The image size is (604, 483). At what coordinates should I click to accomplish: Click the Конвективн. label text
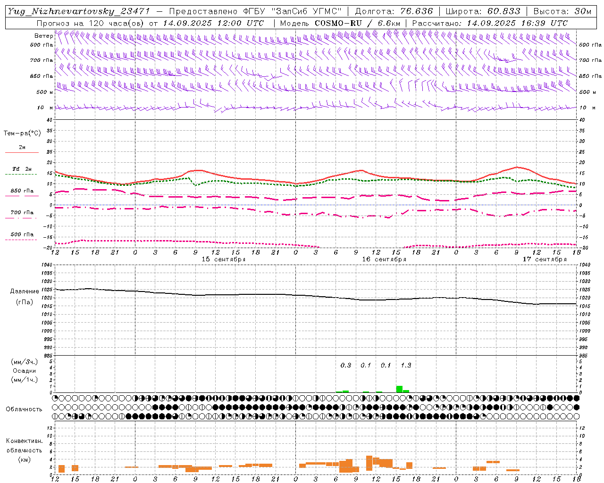[24, 441]
